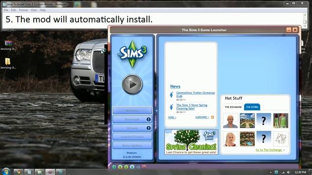The image size is (312, 175).
Task: Click the volume speaker tray icon
Action: 289,172
